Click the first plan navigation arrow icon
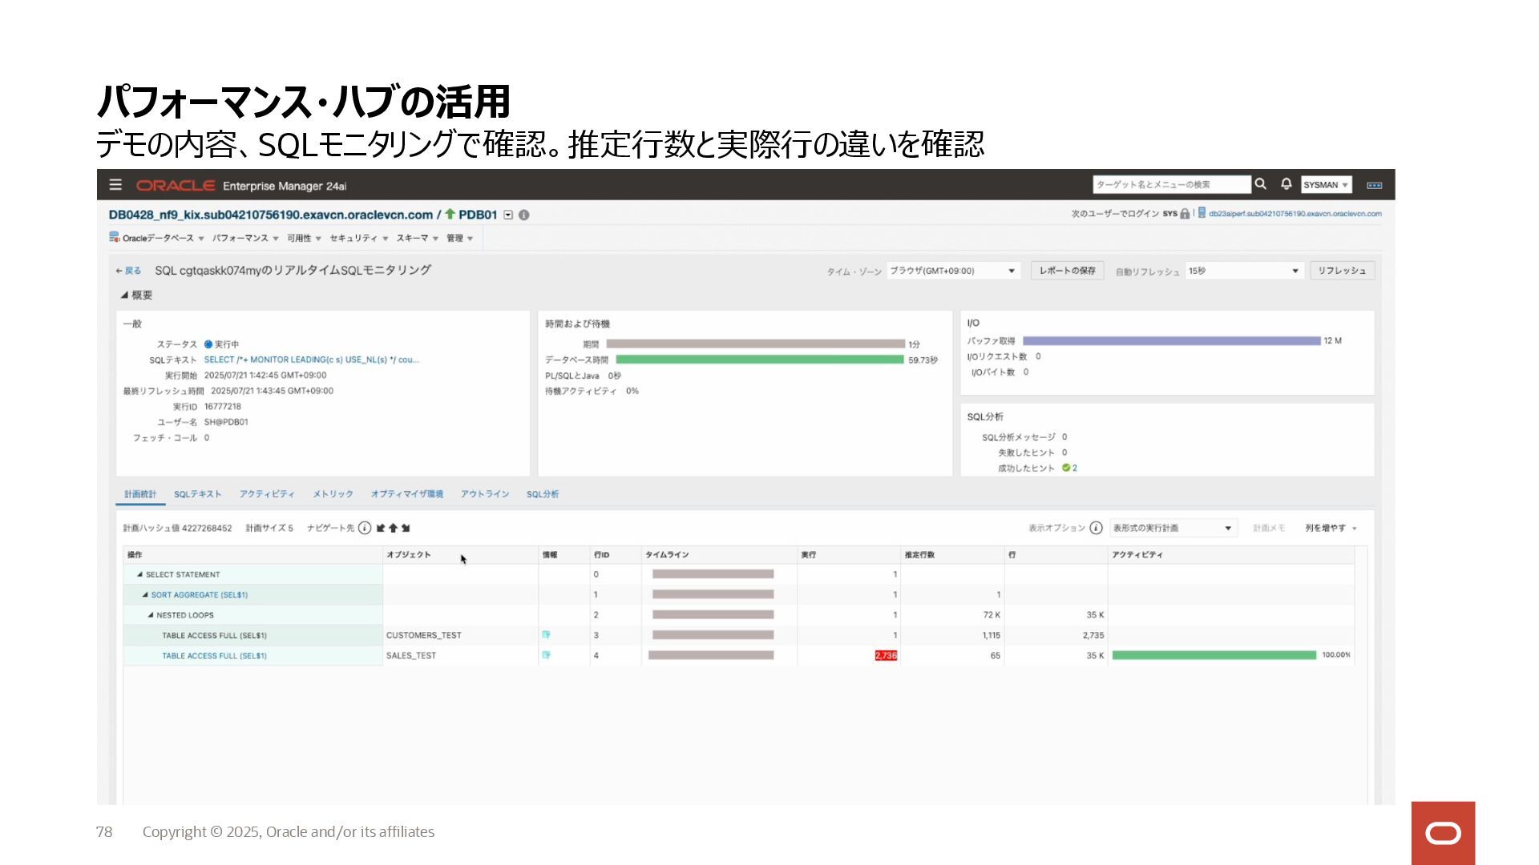Image resolution: width=1539 pixels, height=865 pixels. tap(381, 528)
